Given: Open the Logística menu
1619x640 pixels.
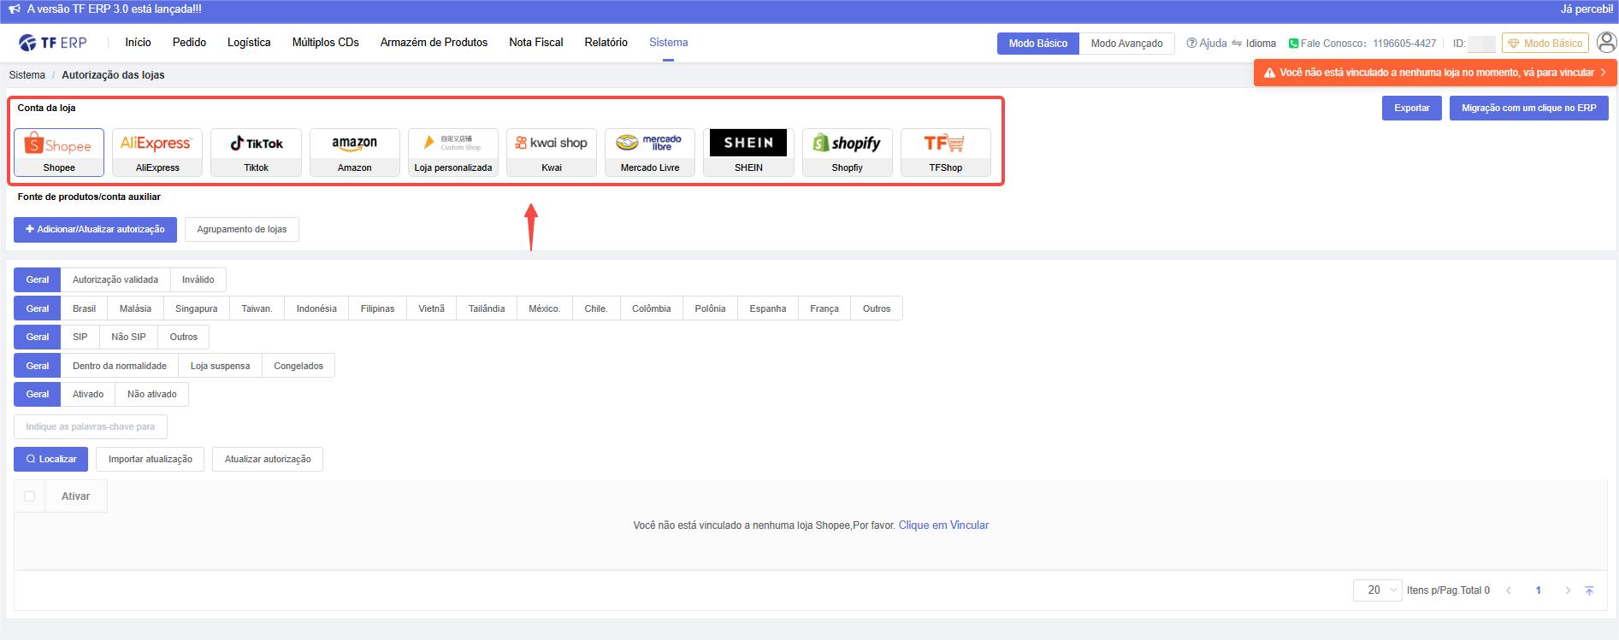Looking at the screenshot, I should coord(249,43).
